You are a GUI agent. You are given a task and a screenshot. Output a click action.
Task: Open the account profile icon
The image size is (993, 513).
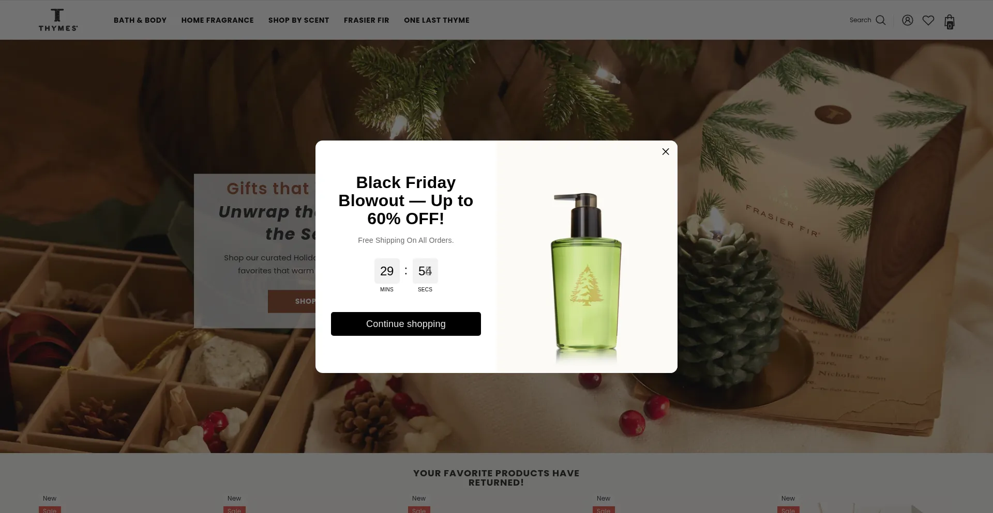[908, 20]
